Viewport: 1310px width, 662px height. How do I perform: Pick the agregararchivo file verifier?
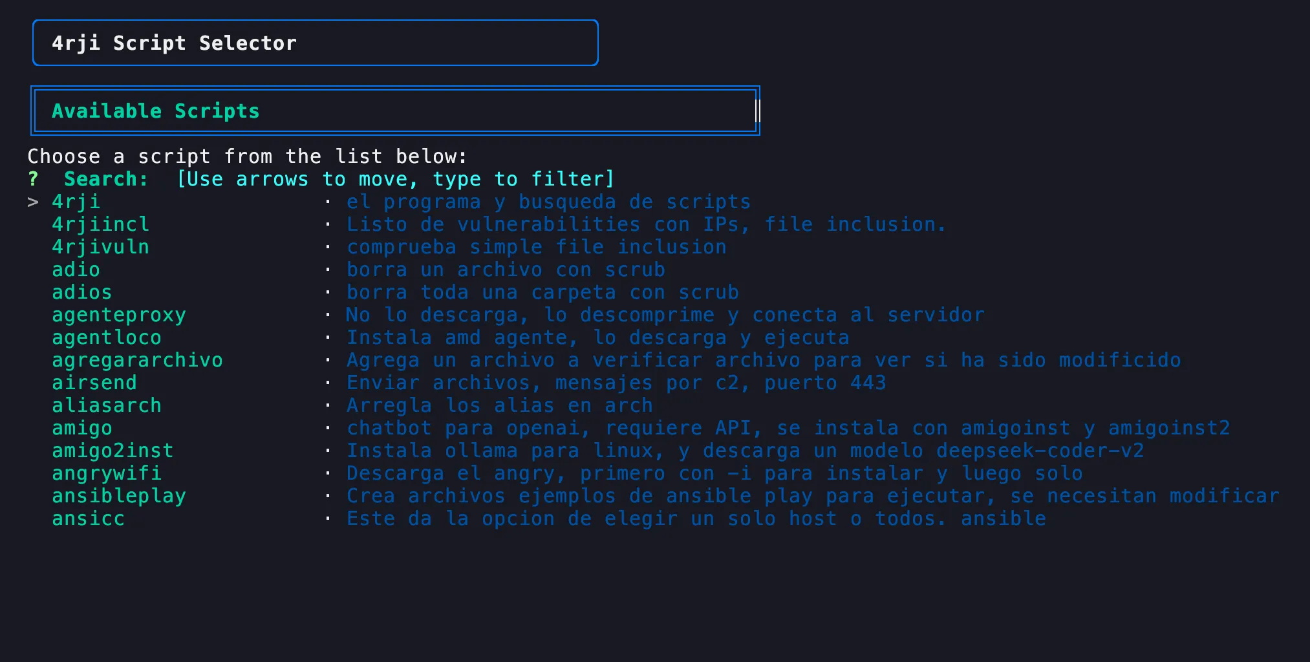(137, 359)
